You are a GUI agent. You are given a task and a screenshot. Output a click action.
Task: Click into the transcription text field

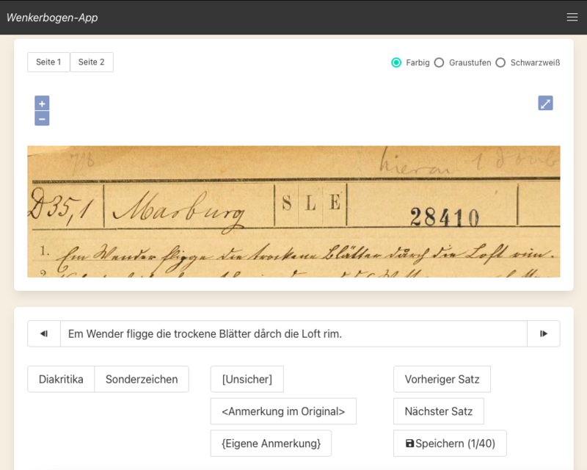[x=294, y=333]
